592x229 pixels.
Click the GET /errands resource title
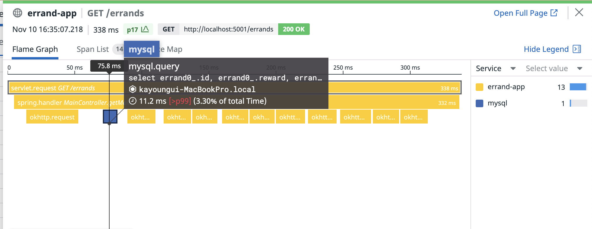(116, 13)
